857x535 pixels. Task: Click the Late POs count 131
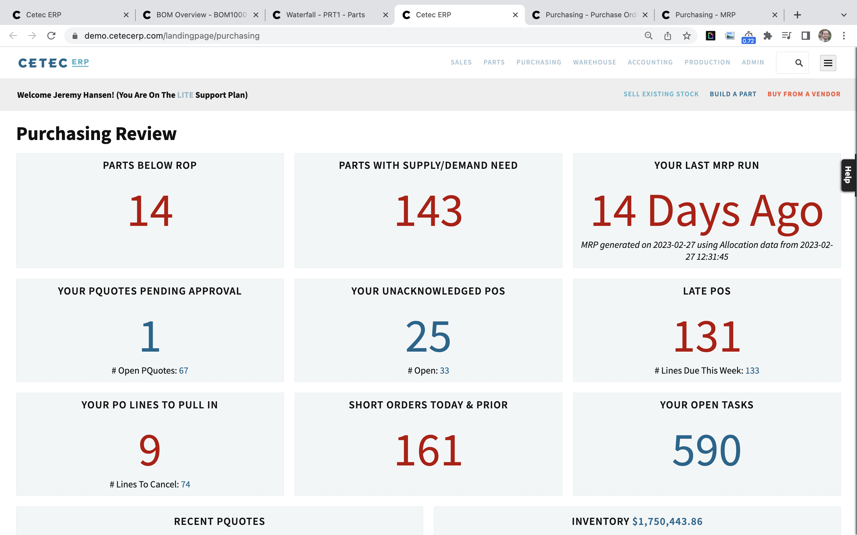[x=706, y=336]
